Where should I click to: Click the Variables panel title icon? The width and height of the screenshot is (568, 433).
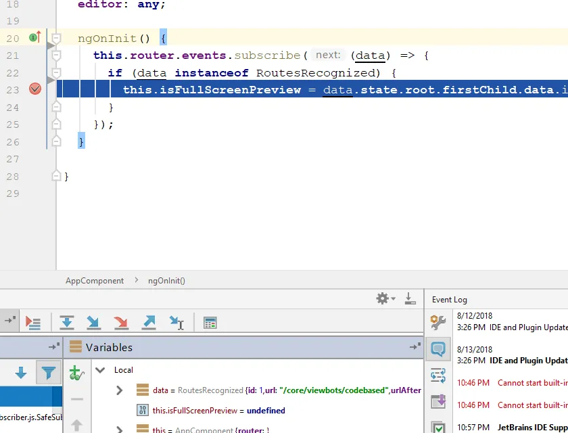[75, 347]
